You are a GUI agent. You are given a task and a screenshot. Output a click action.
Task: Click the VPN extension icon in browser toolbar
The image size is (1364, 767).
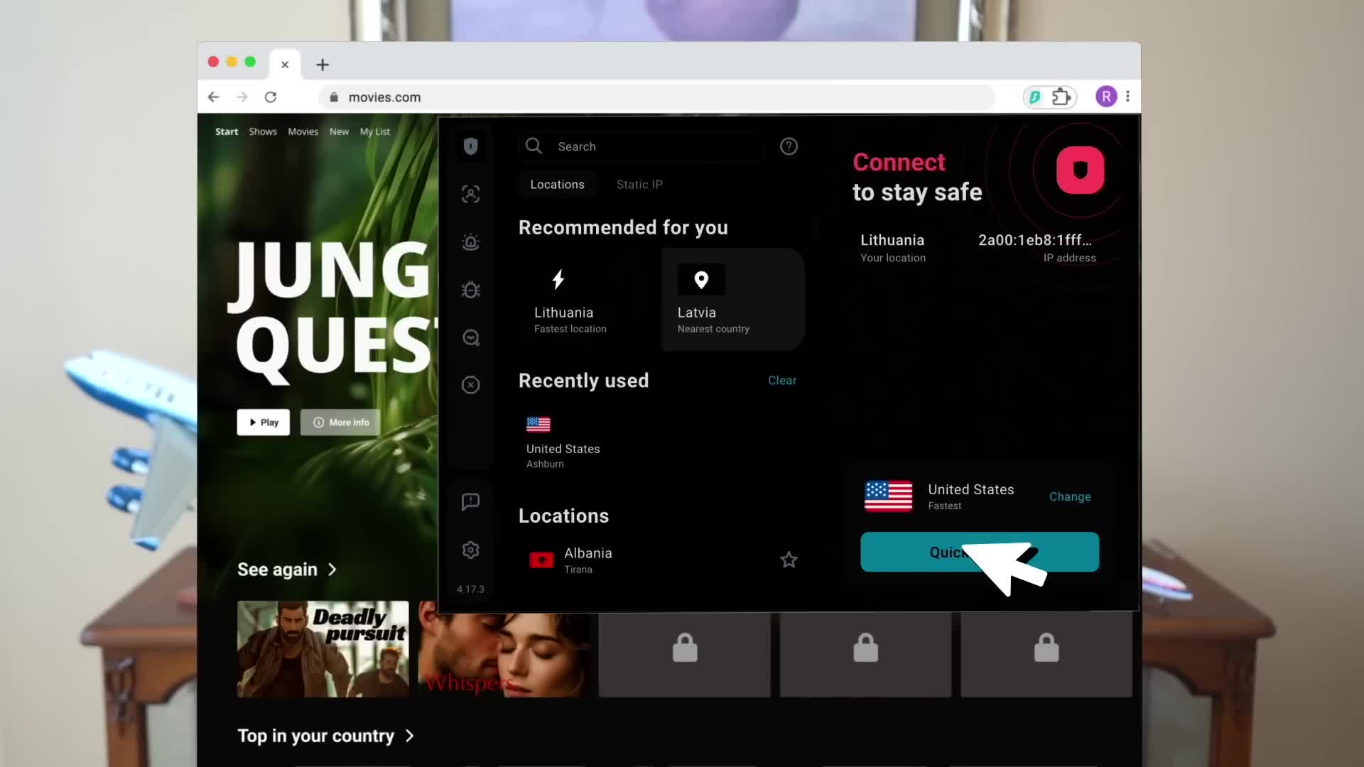click(x=1035, y=97)
